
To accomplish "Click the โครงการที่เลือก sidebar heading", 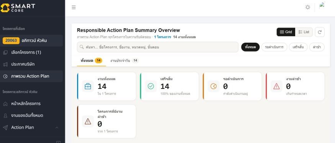I will 14,29.
